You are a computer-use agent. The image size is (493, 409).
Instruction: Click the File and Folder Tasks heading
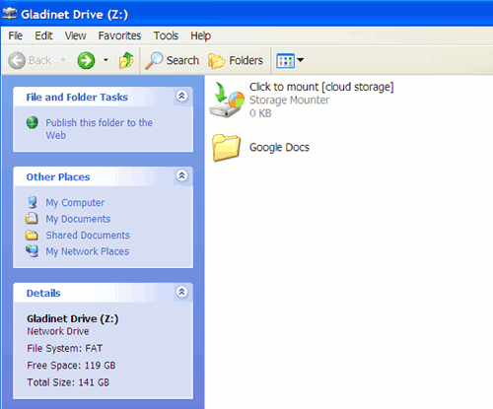pyautogui.click(x=77, y=98)
